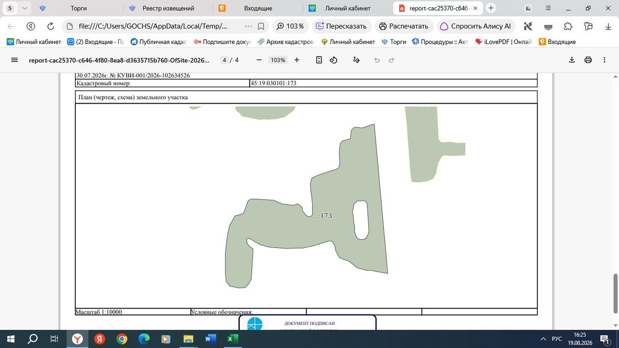Open the last Входящие bookmark
The image size is (619, 348).
coord(557,42)
